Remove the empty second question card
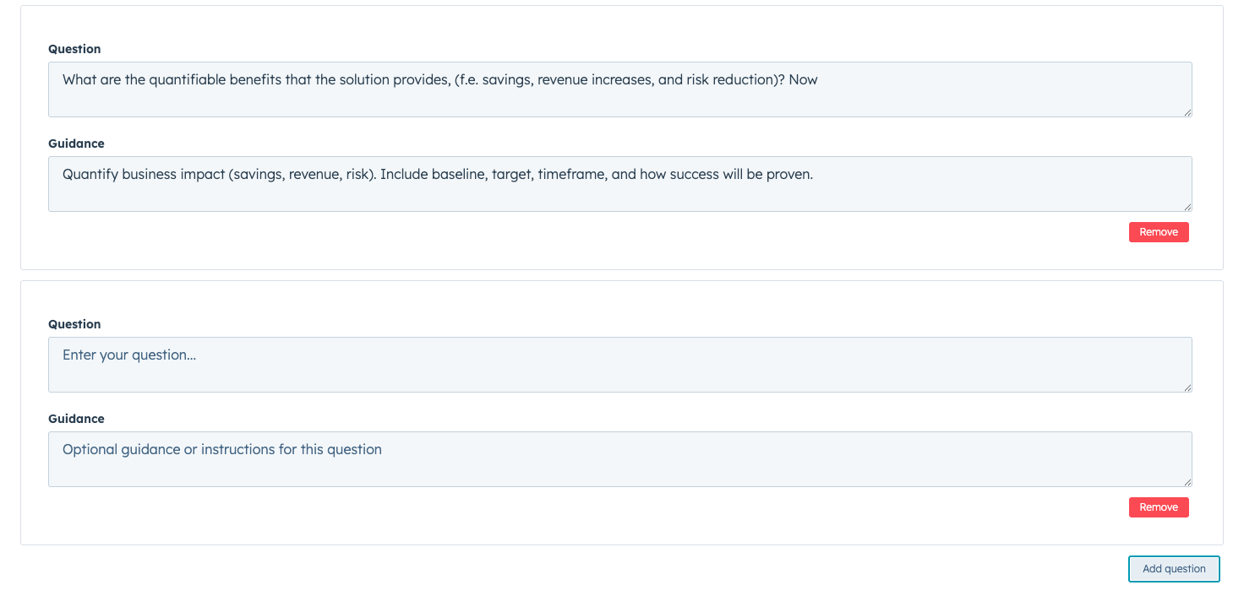Viewport: 1244px width, 596px height. pos(1158,507)
